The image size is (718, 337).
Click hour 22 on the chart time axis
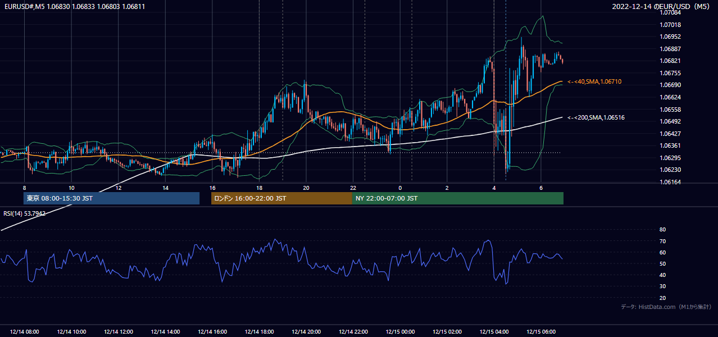click(353, 188)
